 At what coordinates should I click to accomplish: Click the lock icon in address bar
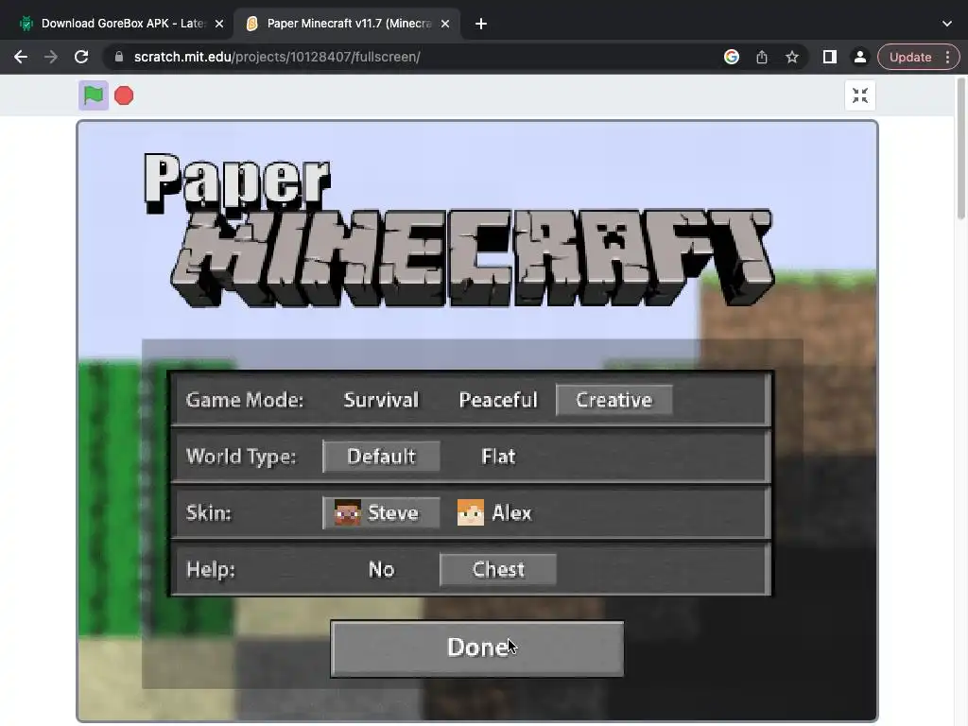tap(119, 57)
